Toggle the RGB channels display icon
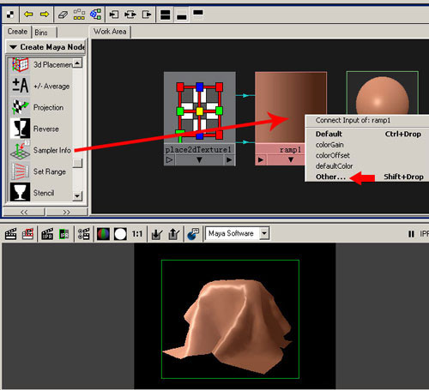The width and height of the screenshot is (429, 390). 103,234
